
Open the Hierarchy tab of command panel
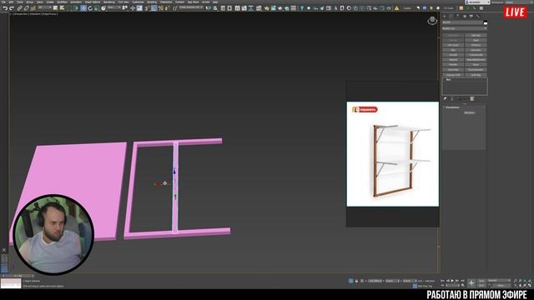tap(458, 16)
